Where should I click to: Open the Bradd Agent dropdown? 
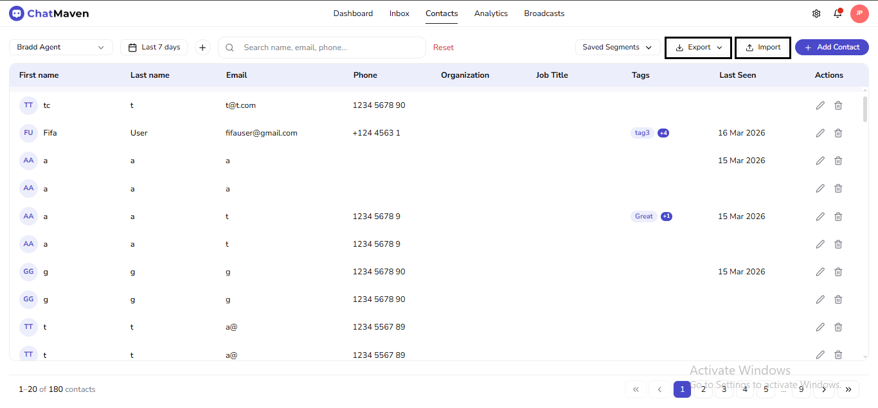click(x=61, y=47)
